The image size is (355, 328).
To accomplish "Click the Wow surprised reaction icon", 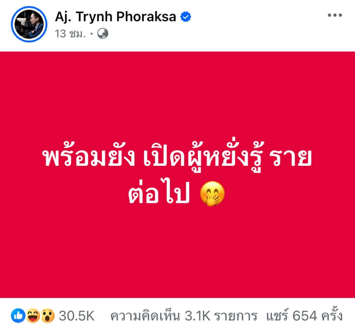I will tap(48, 315).
